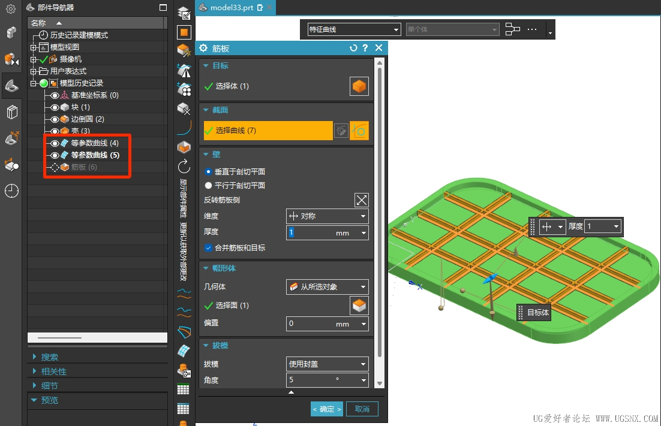This screenshot has width=661, height=426.
Task: Select the Rib (6) feature in the tree
Action: click(x=84, y=168)
